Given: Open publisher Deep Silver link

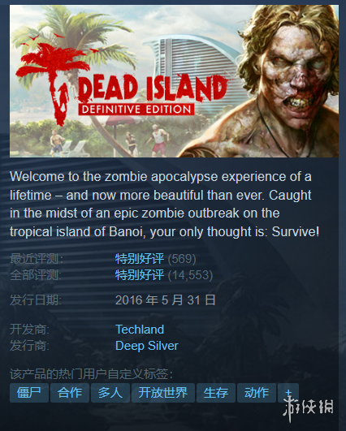Looking at the screenshot, I should pyautogui.click(x=147, y=346).
